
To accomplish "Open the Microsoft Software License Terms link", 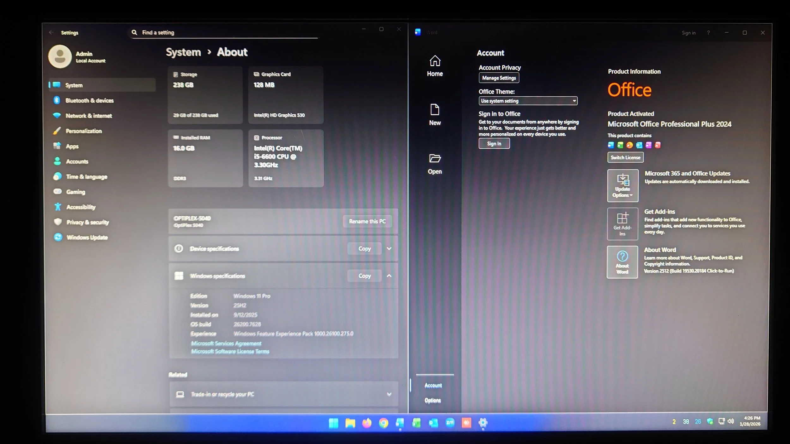I will click(x=230, y=351).
